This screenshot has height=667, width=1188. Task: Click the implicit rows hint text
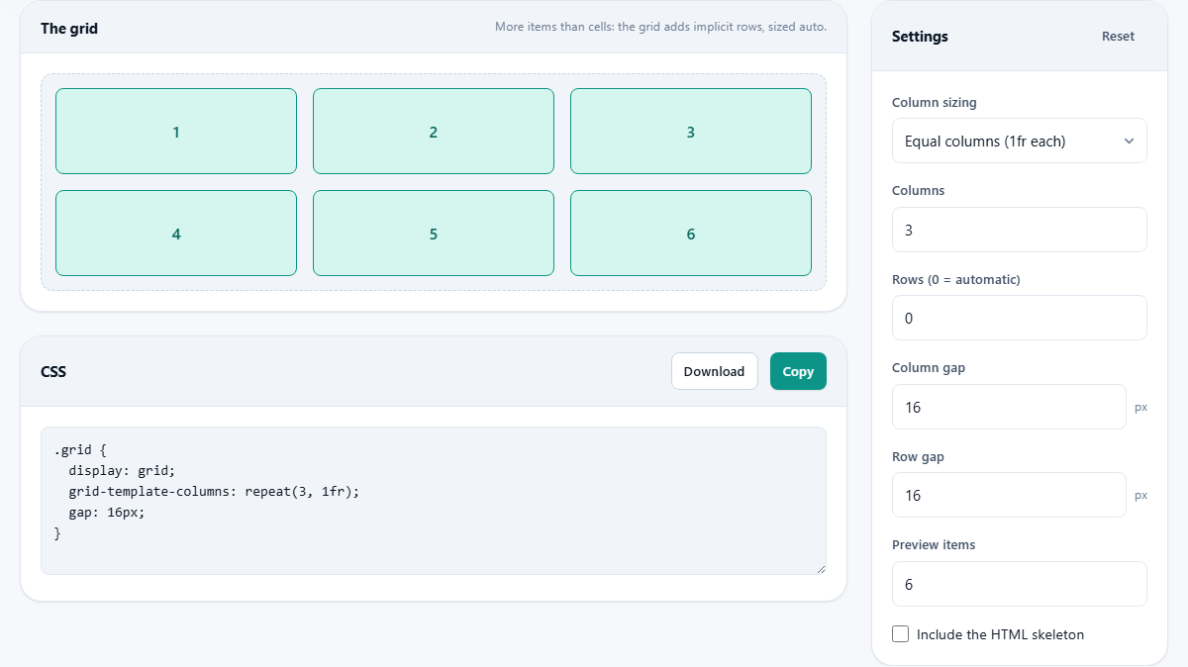click(x=660, y=27)
